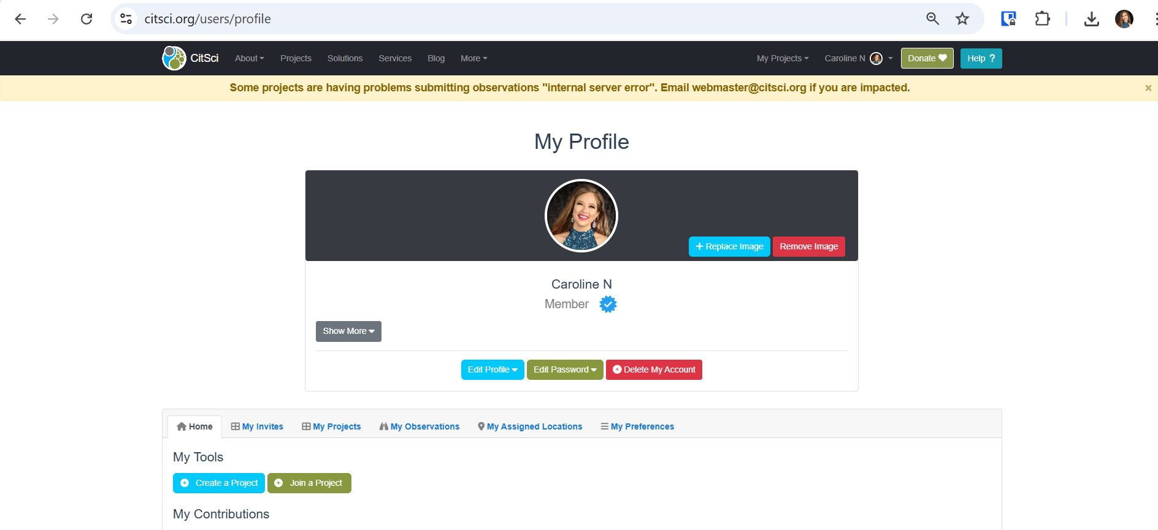Click the CitSci logo icon
Viewport: 1158px width, 530px height.
tap(174, 58)
